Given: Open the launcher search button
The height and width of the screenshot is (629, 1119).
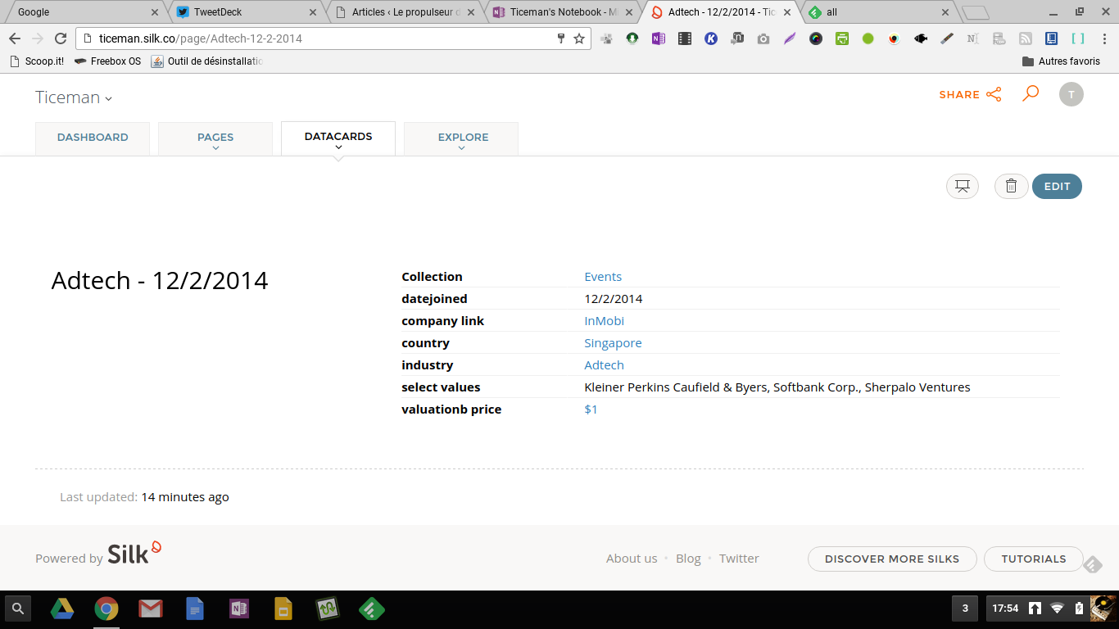Looking at the screenshot, I should 18,609.
